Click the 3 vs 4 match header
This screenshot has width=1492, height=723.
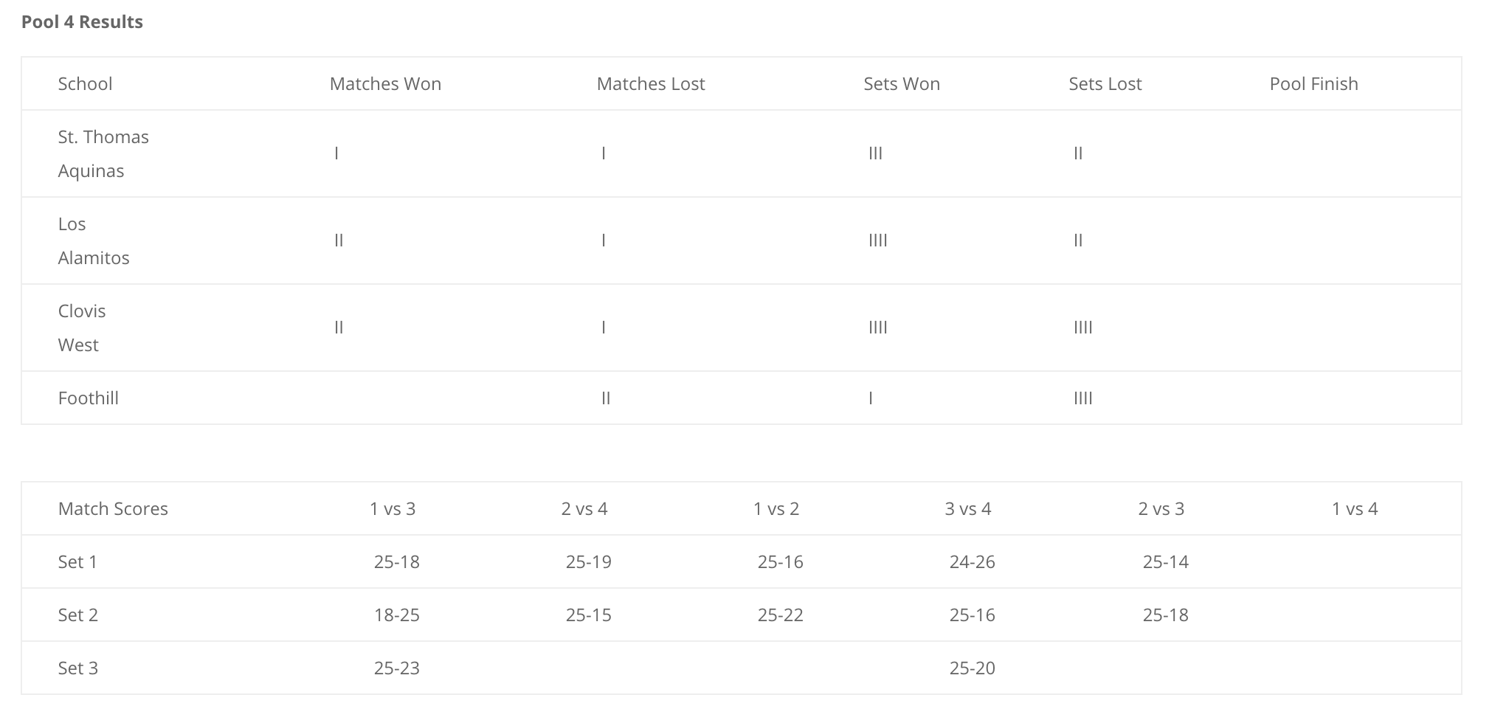pyautogui.click(x=968, y=508)
